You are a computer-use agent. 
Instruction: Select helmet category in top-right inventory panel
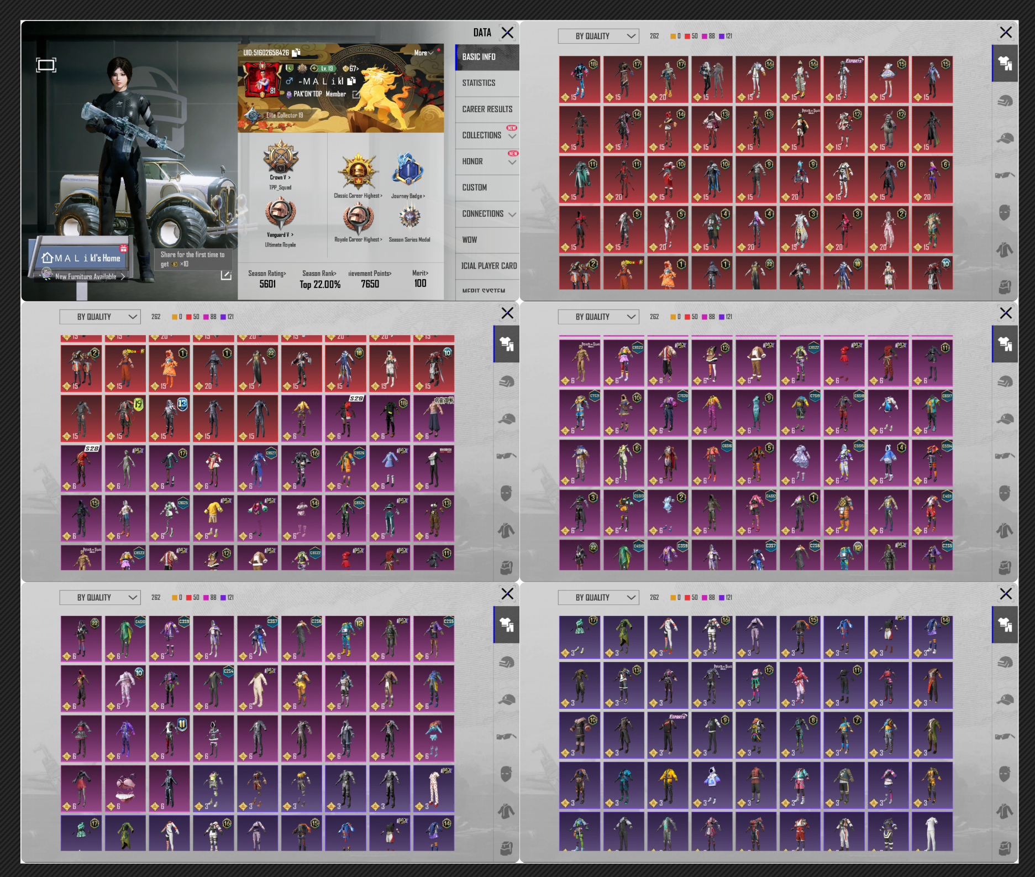click(1005, 101)
